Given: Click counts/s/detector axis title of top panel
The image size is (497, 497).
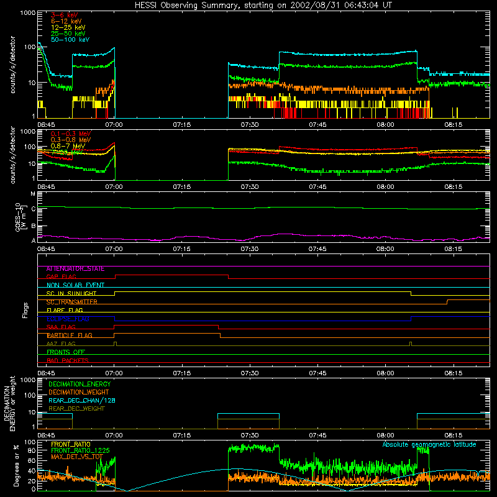Looking at the screenshot, I should (x=12, y=65).
